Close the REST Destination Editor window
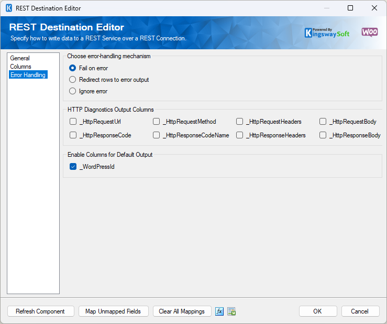Screen dimensions: 387x324 [x=374, y=8]
